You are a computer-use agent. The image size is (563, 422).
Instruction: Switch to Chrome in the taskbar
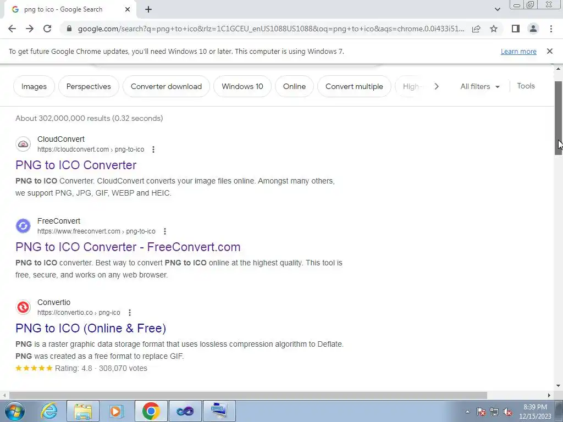point(151,411)
